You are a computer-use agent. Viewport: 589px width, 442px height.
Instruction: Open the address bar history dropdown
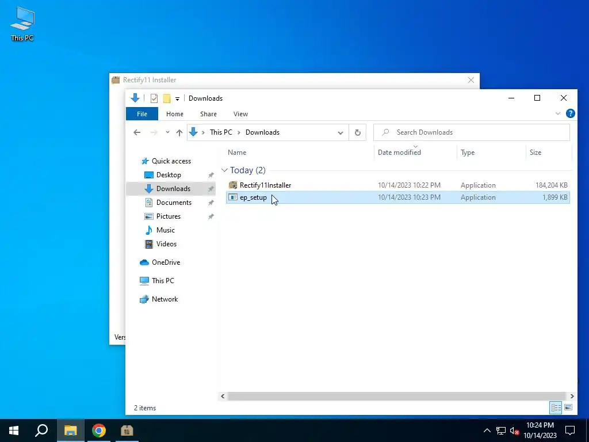click(341, 132)
